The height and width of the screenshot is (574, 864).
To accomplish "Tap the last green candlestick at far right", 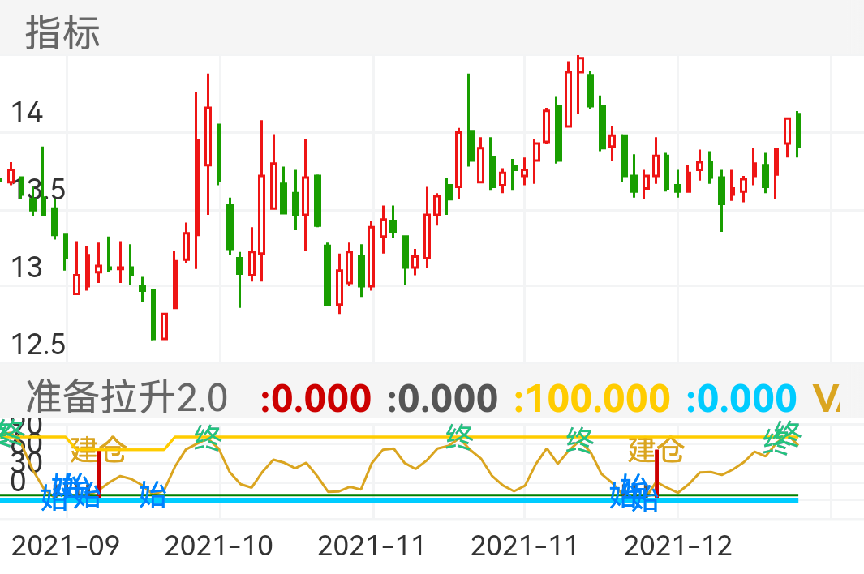I will tap(799, 131).
